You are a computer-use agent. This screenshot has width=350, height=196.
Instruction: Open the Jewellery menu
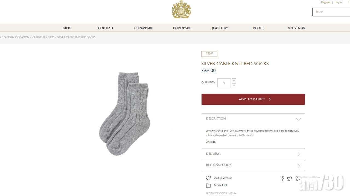(x=220, y=28)
